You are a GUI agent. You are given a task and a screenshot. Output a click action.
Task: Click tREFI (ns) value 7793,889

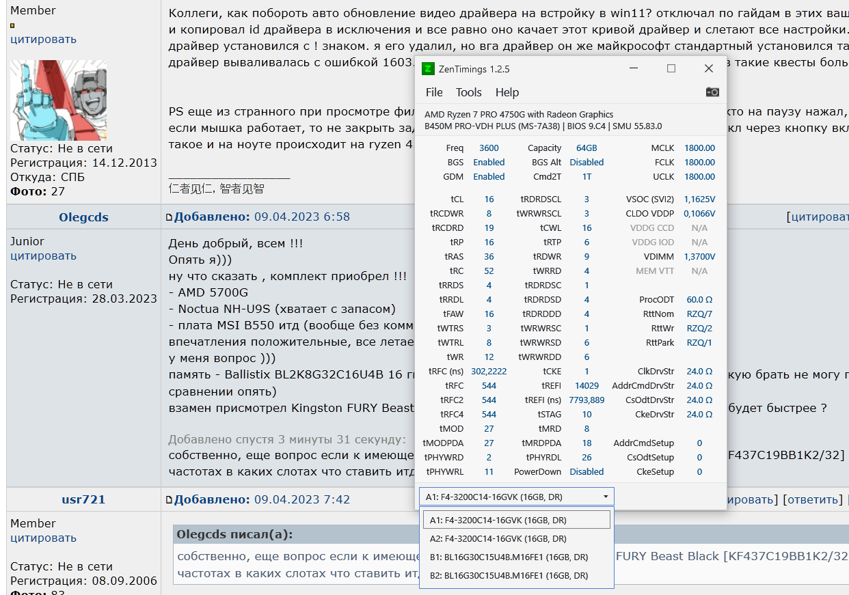(587, 400)
